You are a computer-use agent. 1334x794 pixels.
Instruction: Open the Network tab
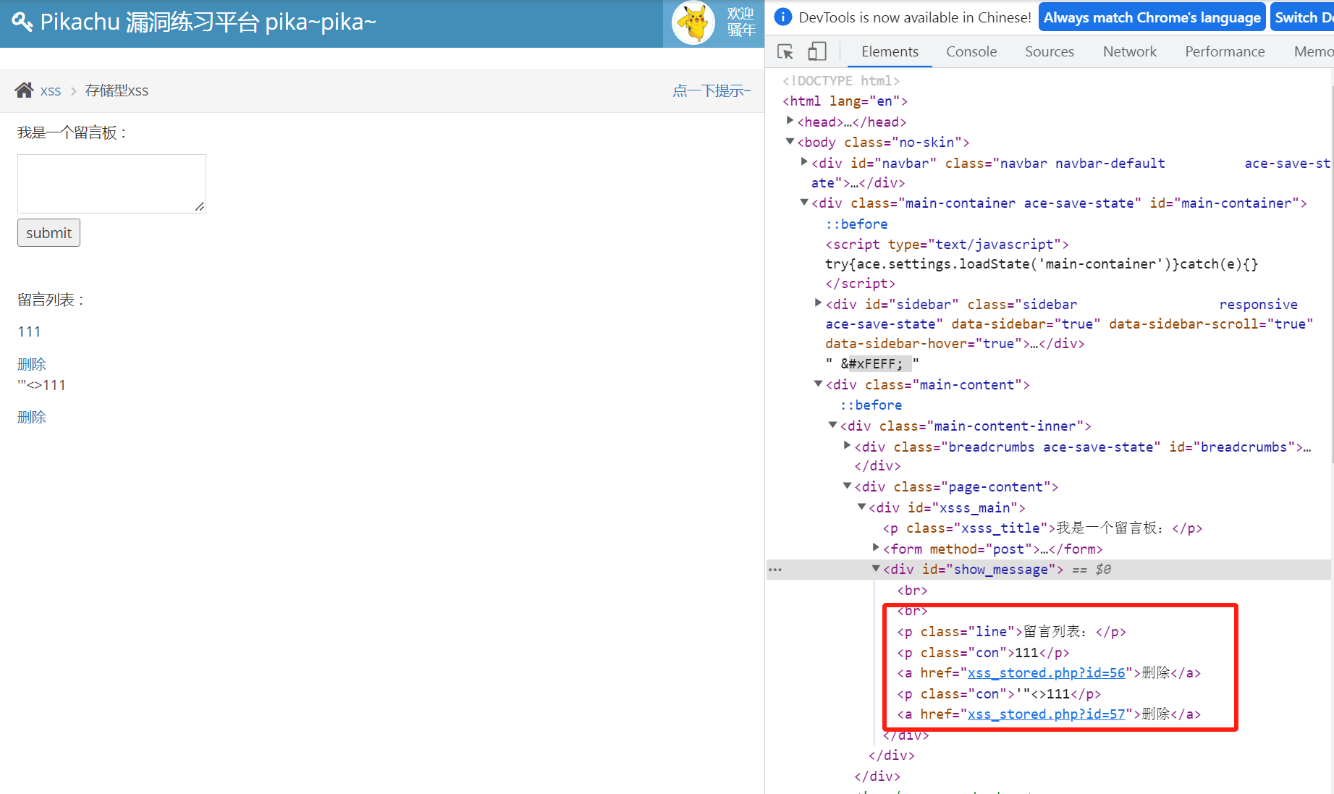pyautogui.click(x=1129, y=52)
